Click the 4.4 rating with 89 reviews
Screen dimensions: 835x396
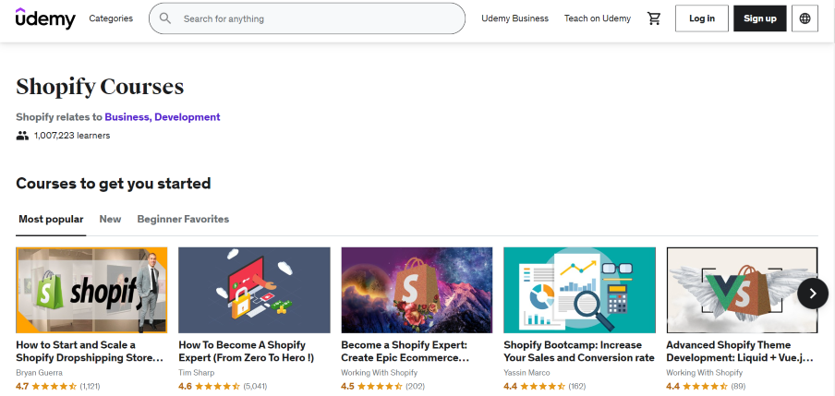coord(706,387)
